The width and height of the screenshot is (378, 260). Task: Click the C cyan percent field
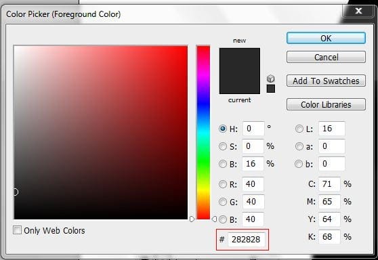[329, 184]
